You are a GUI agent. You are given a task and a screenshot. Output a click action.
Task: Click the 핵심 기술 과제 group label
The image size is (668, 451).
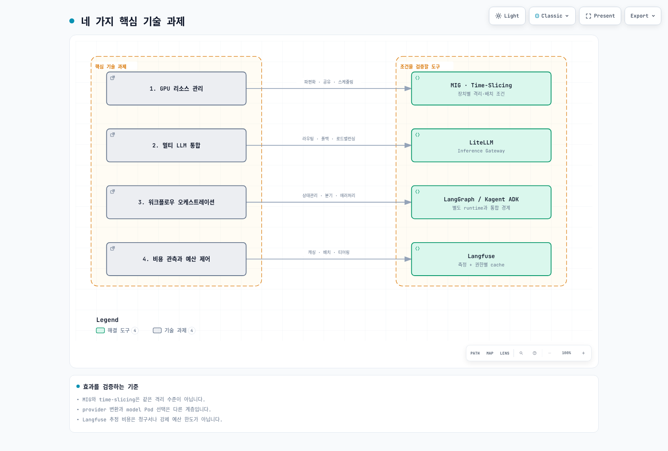[111, 67]
